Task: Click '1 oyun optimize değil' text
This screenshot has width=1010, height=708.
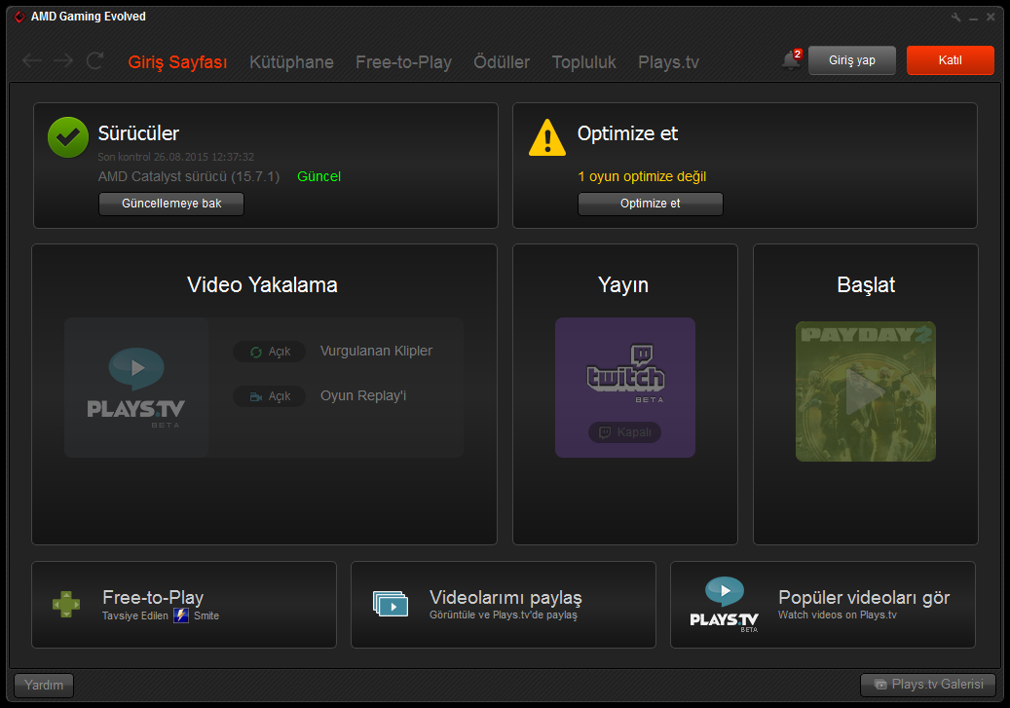Action: [x=642, y=176]
